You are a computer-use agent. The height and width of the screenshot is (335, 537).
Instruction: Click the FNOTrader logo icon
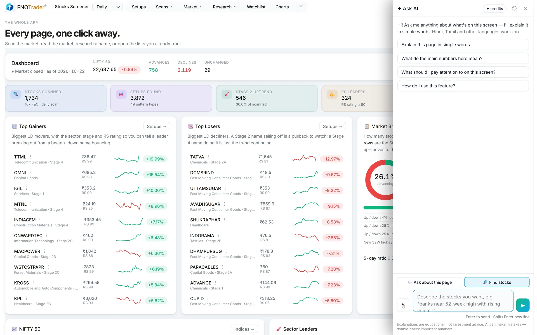10,7
